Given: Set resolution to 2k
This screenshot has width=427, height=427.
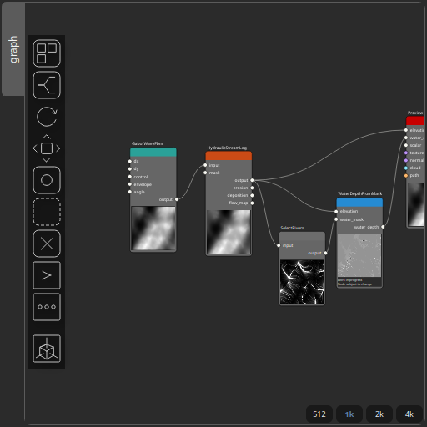Looking at the screenshot, I should click(x=379, y=414).
